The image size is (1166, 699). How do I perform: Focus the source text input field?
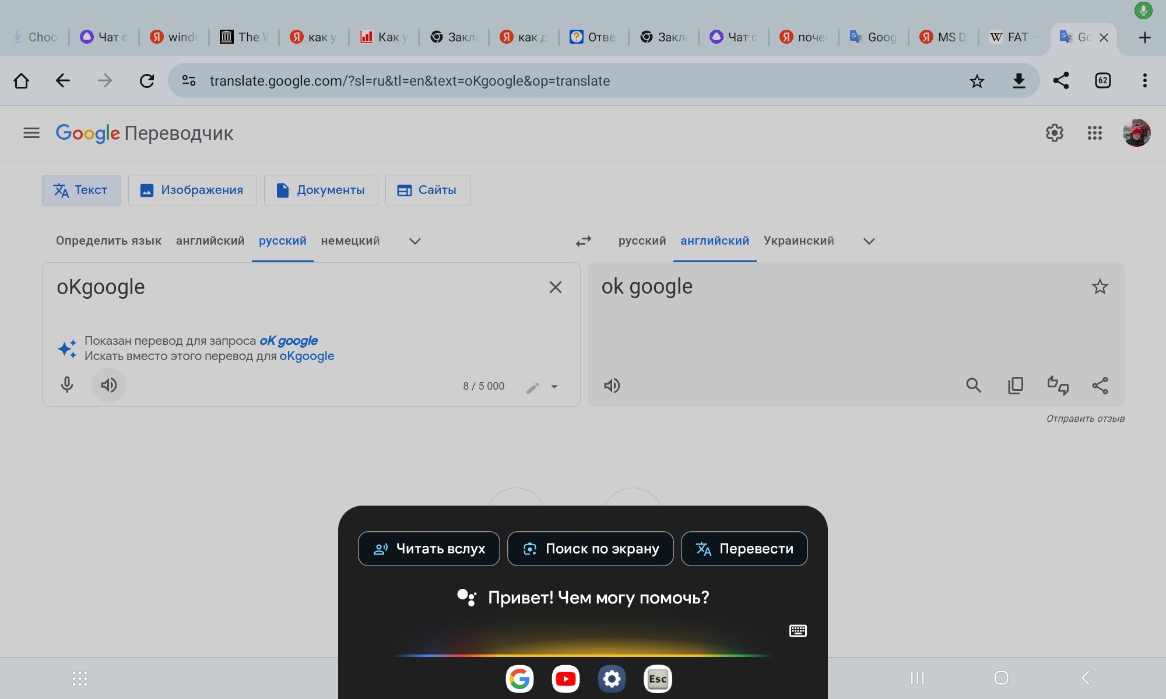click(x=297, y=287)
